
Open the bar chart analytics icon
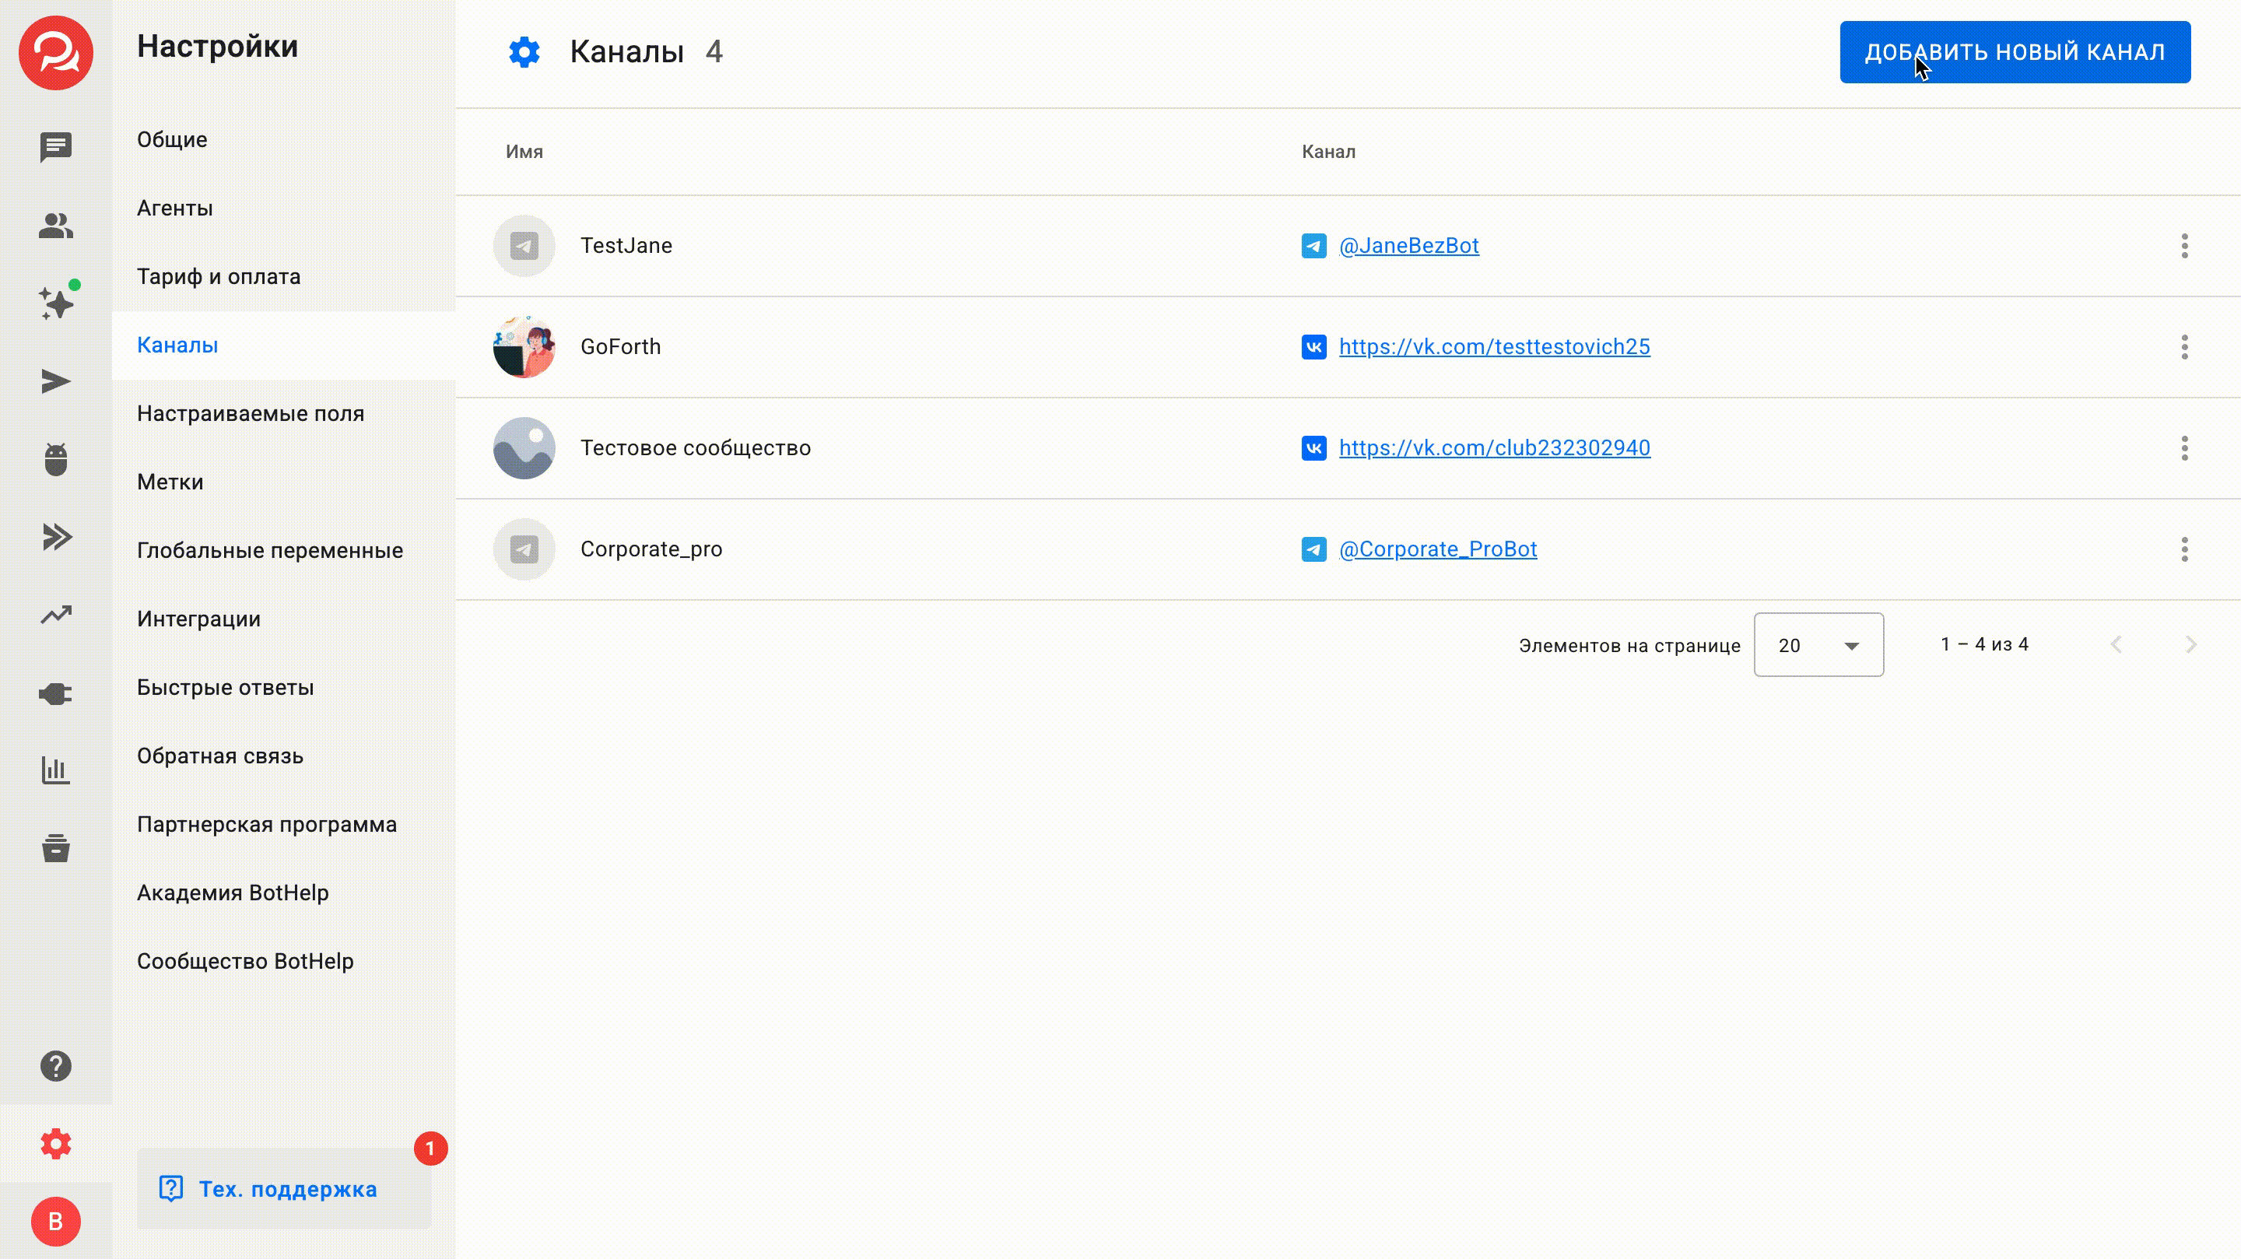[x=56, y=771]
